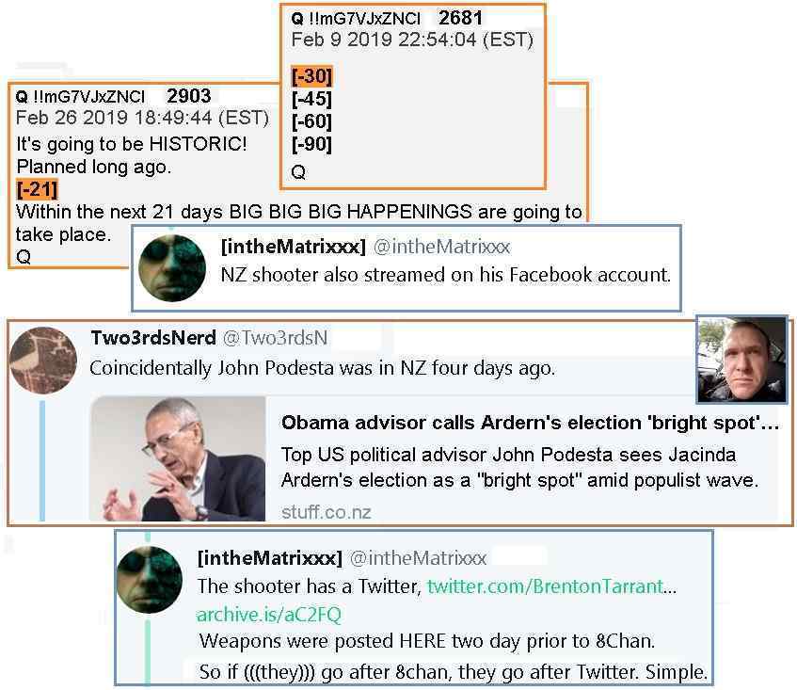Click [intheMatrixxx] name in shooter Twitter tweet
797x690 pixels.
click(x=269, y=558)
